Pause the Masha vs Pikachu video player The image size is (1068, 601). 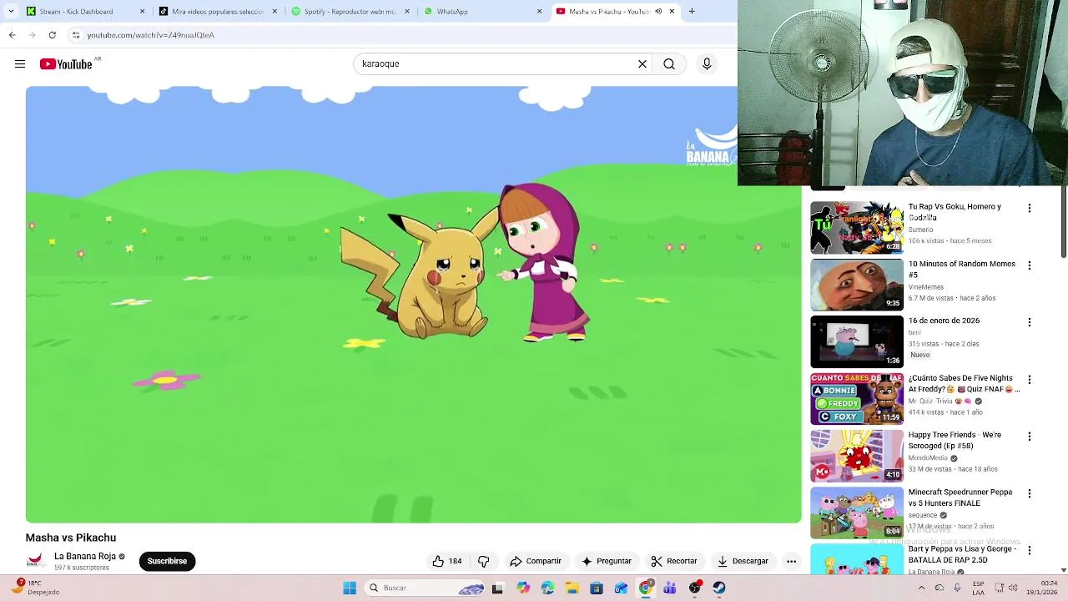click(x=413, y=305)
